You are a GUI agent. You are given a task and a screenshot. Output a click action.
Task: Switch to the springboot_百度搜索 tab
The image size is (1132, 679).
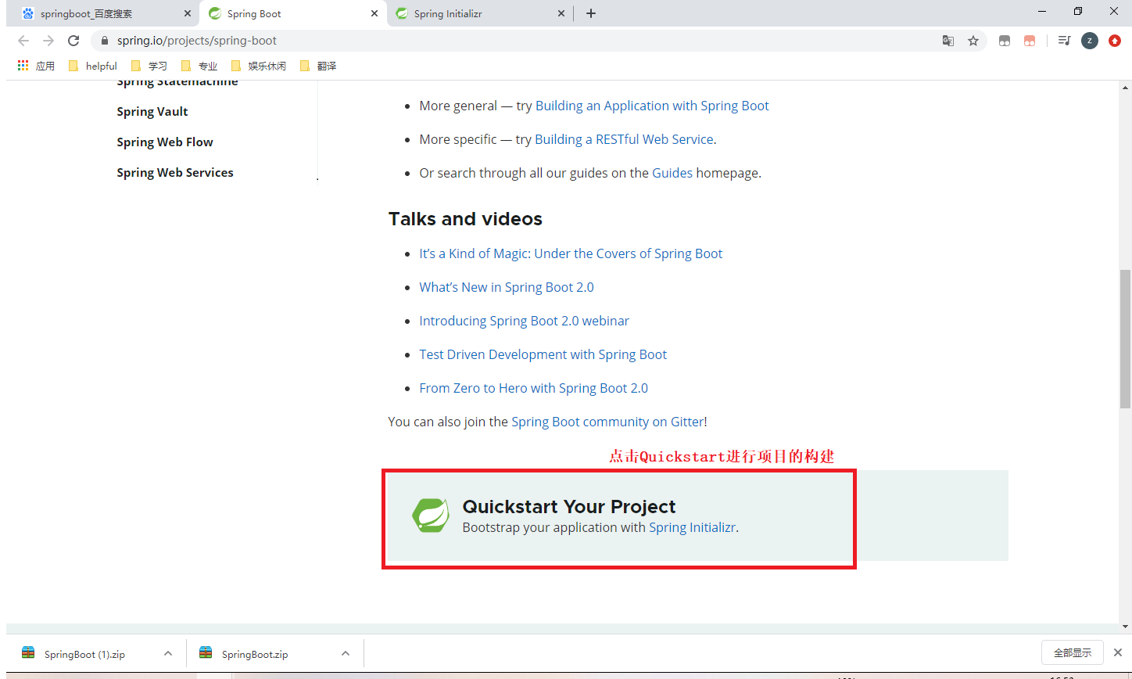click(102, 13)
